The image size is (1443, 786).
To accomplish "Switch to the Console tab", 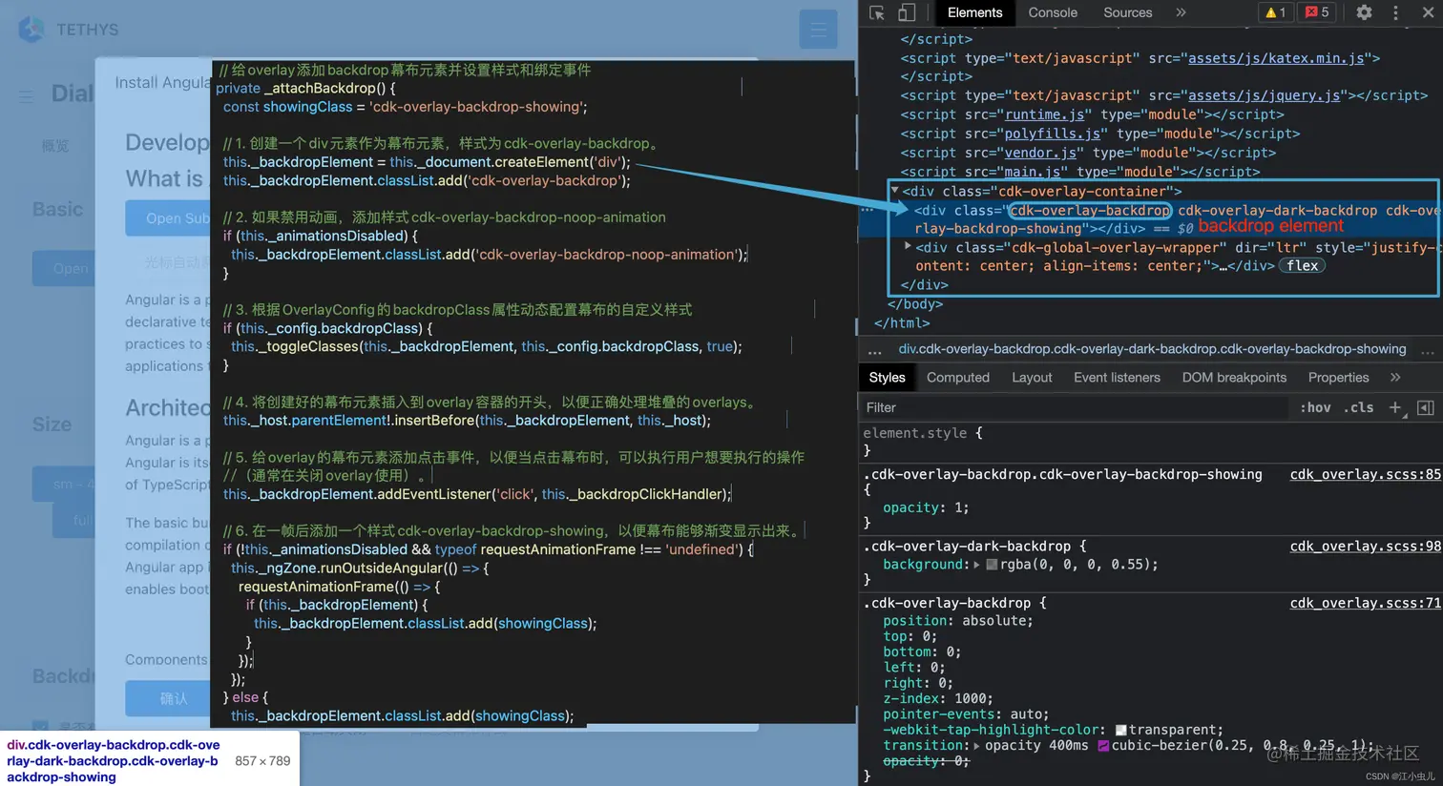I will click(x=1052, y=12).
